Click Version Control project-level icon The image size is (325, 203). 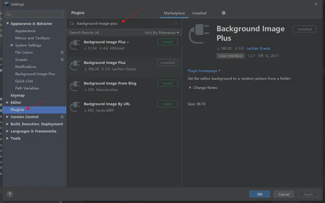coord(62,117)
